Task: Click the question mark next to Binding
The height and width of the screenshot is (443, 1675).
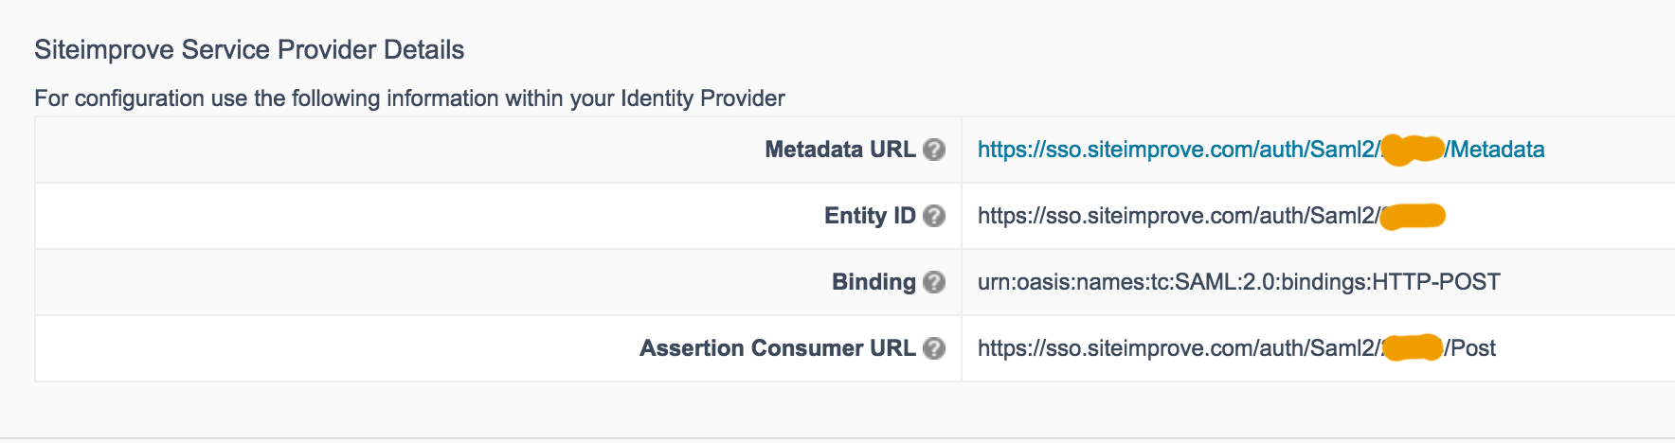Action: click(934, 282)
